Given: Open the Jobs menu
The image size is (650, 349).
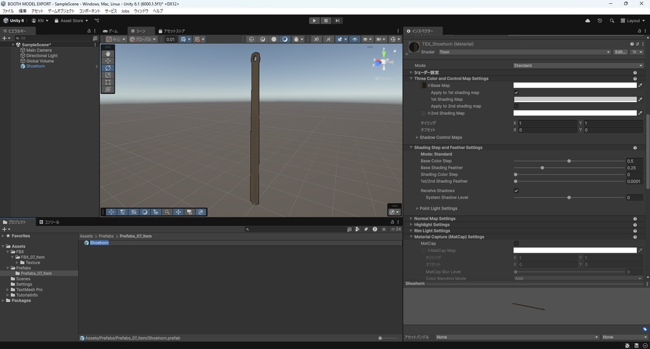Looking at the screenshot, I should (x=125, y=11).
